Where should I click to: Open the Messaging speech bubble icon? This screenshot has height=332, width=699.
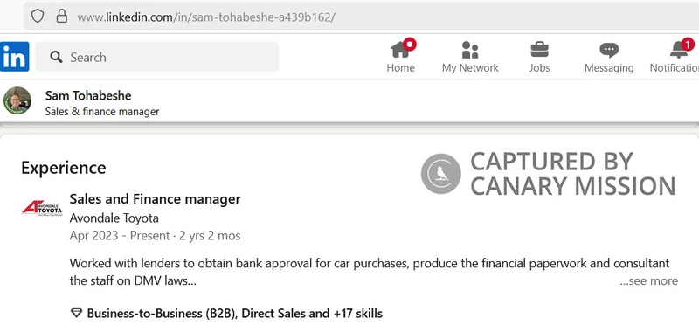(x=609, y=50)
